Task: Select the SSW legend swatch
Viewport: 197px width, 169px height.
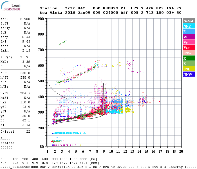Action: [189, 53]
